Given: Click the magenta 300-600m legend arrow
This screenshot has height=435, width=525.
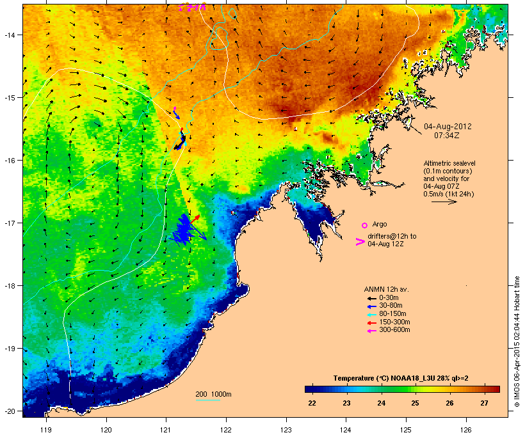Looking at the screenshot, I should (371, 331).
